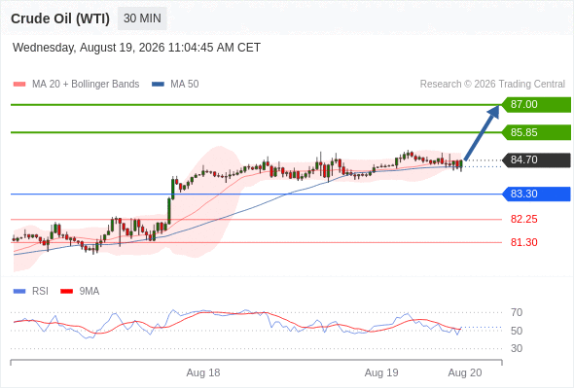Click the chart date and time header
The image size is (574, 389).
point(136,48)
